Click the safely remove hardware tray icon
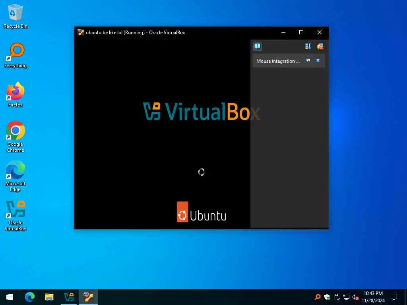The width and height of the screenshot is (407, 305). [337, 297]
